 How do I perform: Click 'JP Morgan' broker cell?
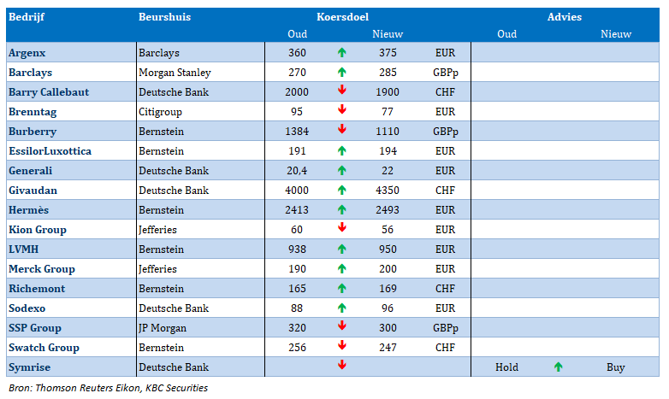click(x=163, y=328)
